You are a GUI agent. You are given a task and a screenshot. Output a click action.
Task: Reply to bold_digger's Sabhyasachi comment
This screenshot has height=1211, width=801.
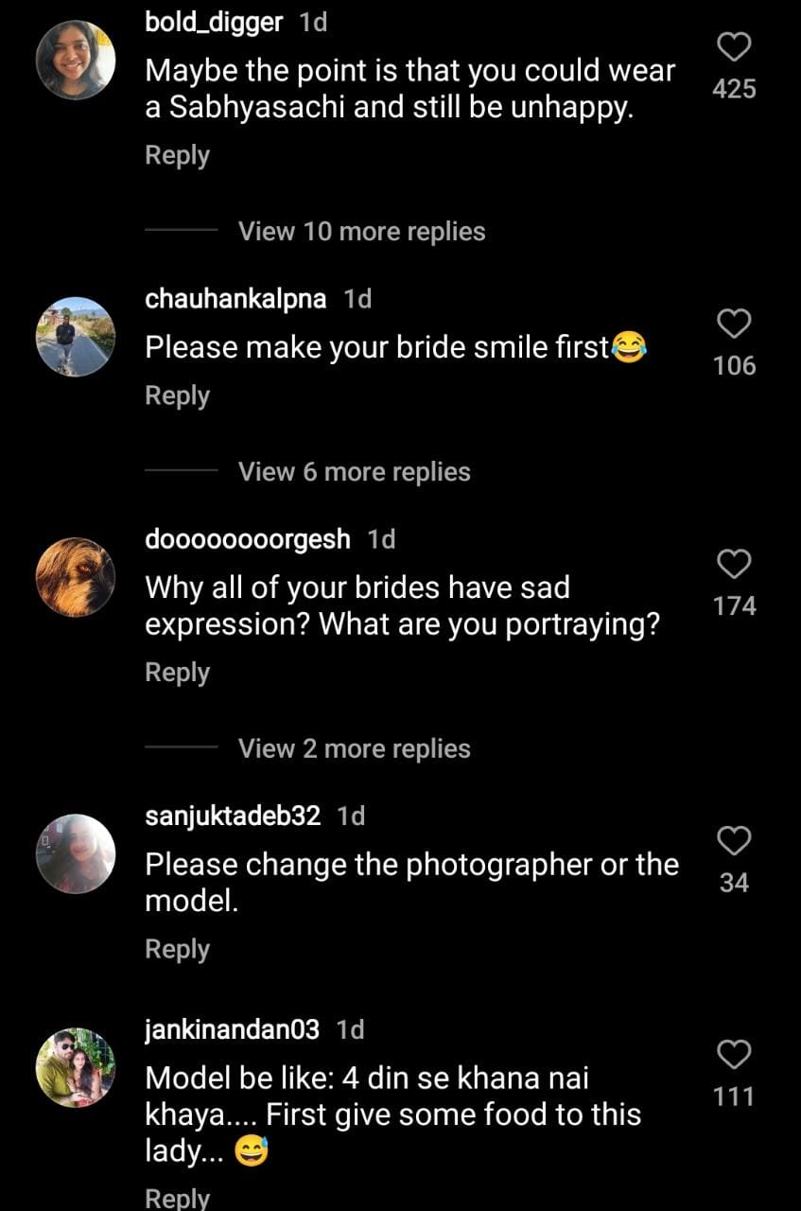(x=177, y=156)
